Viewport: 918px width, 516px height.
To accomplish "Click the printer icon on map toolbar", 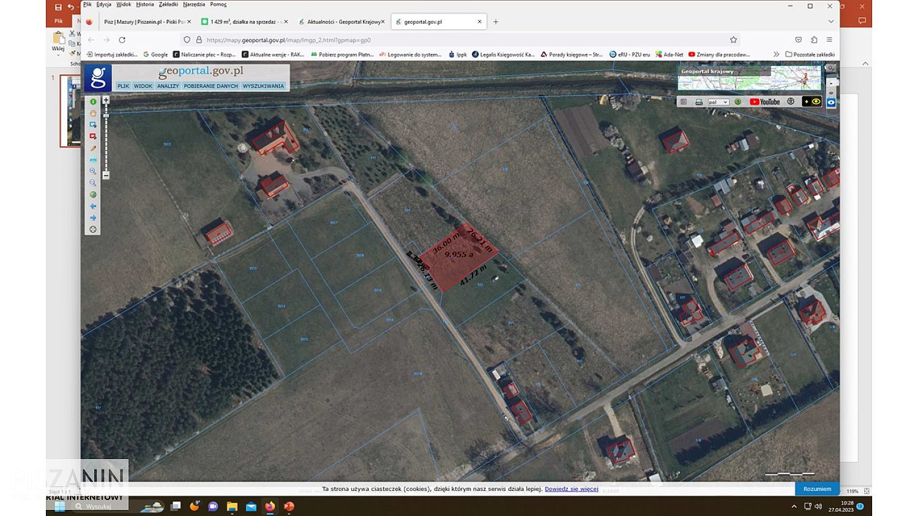I will pos(699,102).
